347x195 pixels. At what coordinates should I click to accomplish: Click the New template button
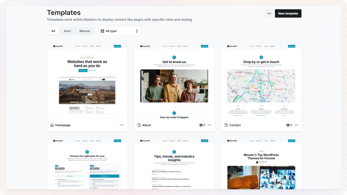[288, 13]
